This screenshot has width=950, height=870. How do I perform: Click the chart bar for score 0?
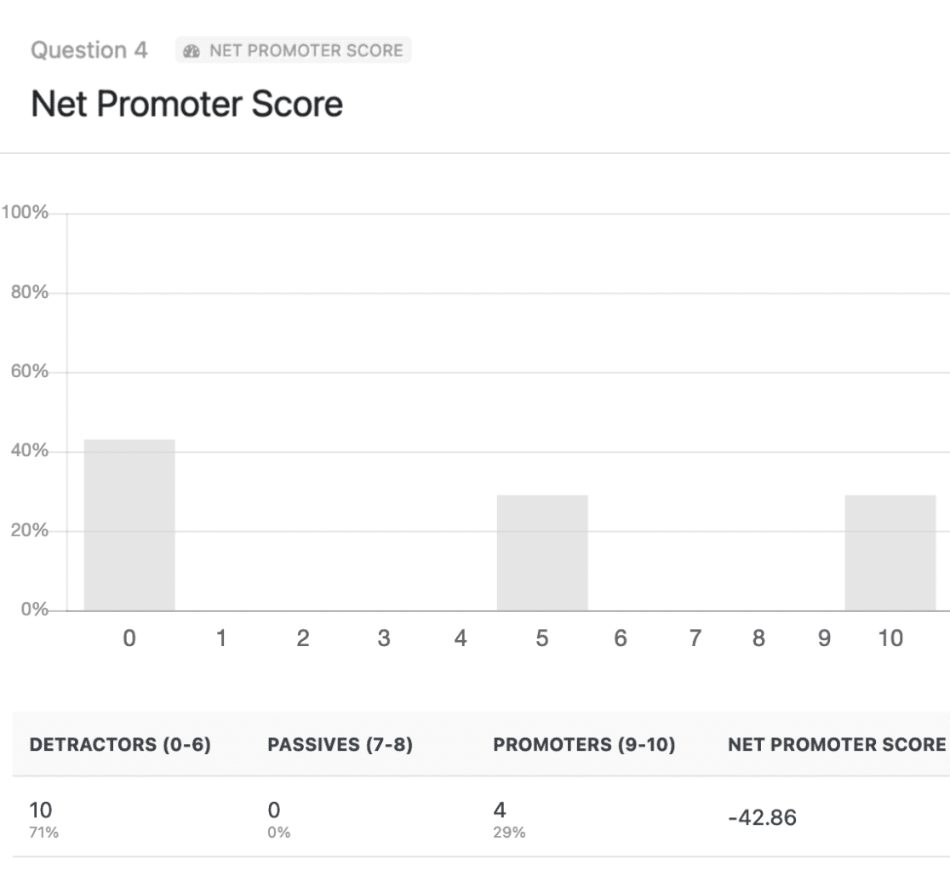coord(129,525)
